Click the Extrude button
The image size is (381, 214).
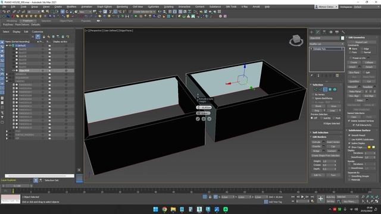[316, 142]
